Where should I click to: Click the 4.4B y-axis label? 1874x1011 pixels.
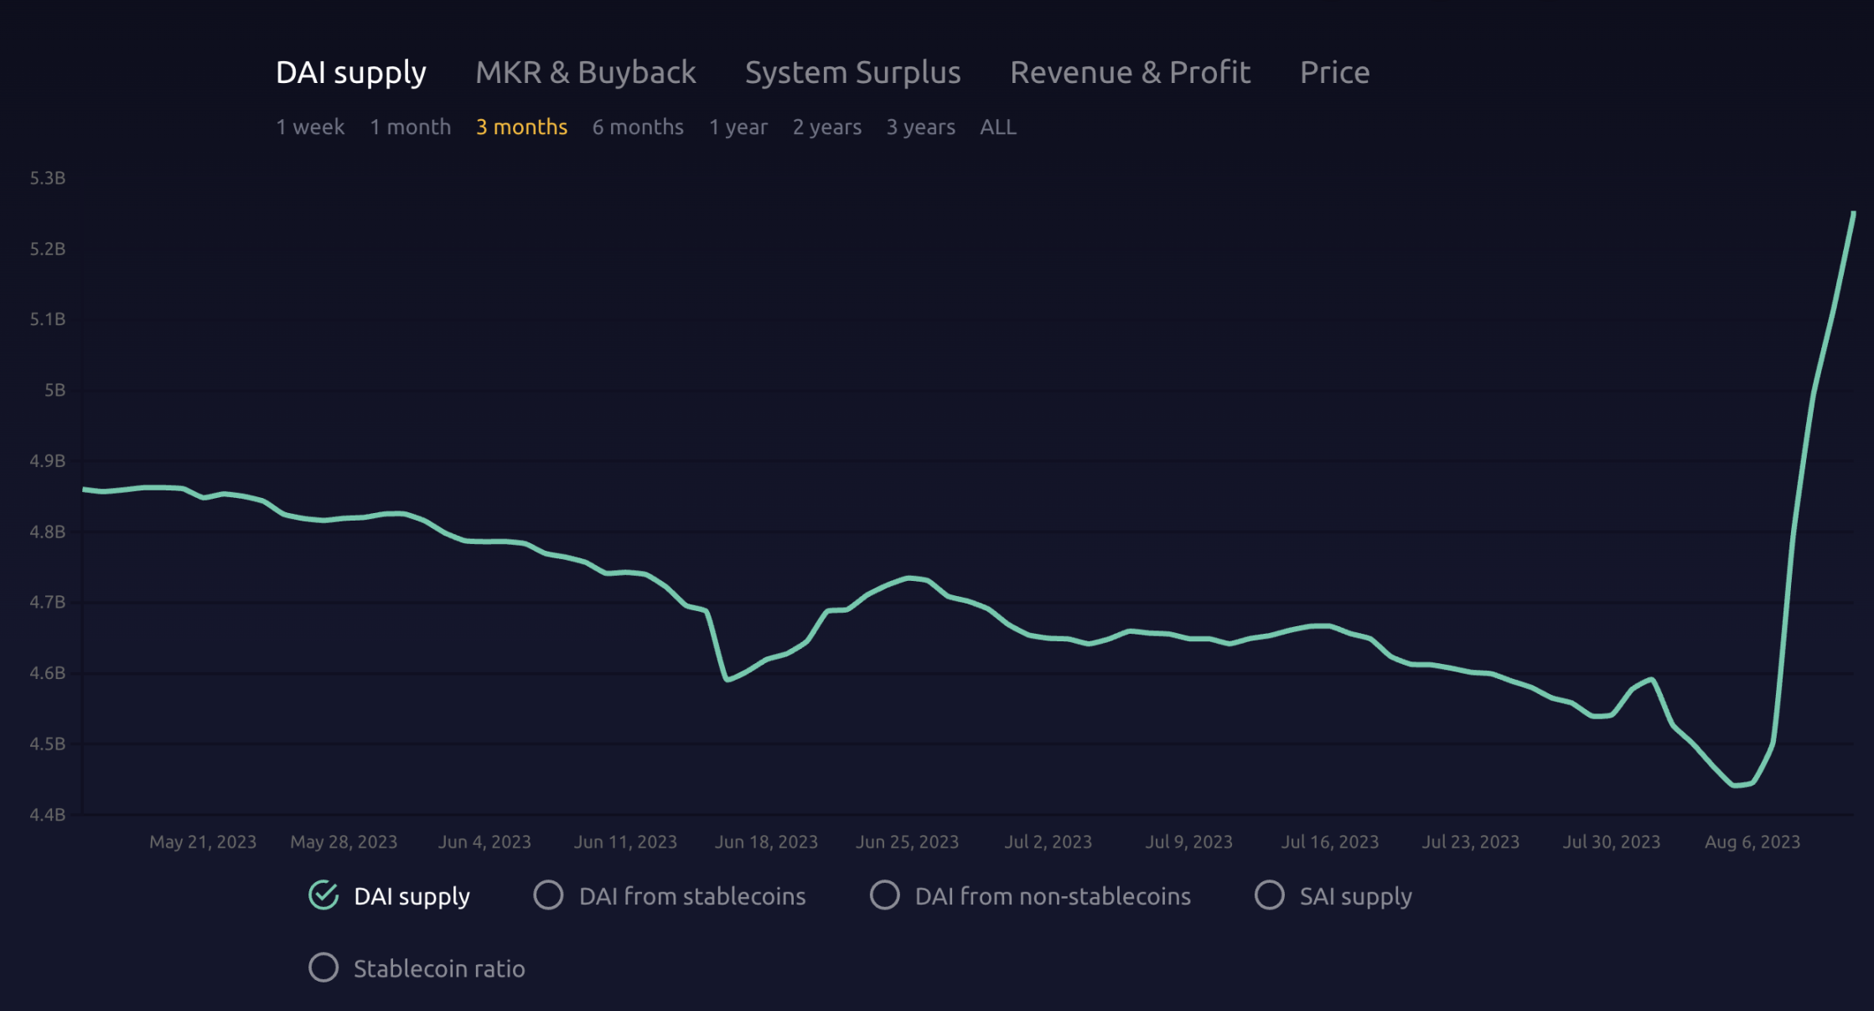pos(48,814)
